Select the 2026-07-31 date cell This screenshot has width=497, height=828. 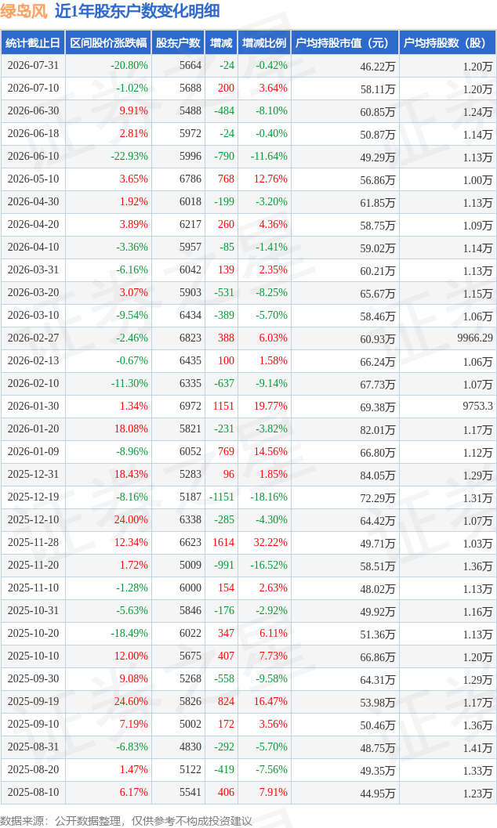(33, 66)
